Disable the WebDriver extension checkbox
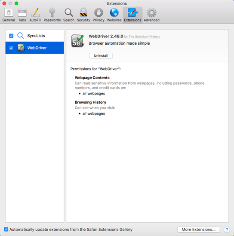 (x=11, y=48)
